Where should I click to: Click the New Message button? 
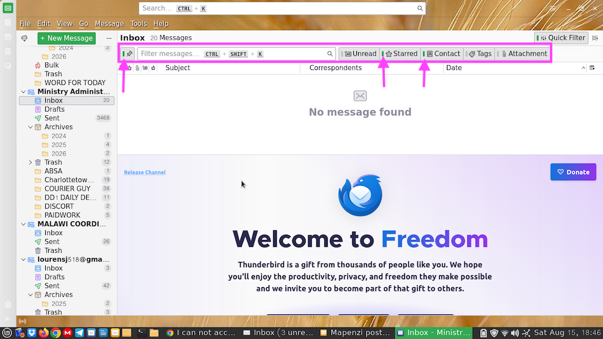(66, 38)
